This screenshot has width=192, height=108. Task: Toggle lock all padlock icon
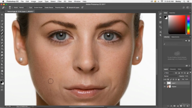click(179, 79)
